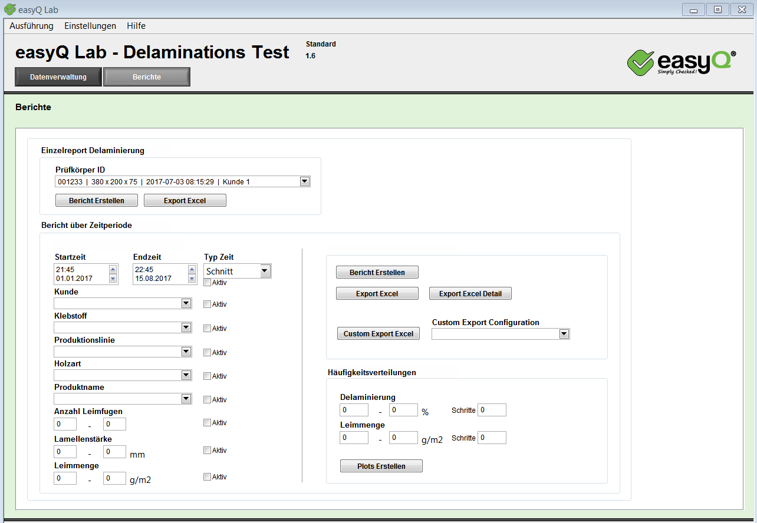
Task: Click the Delaminierung upper bound percent field
Action: click(x=403, y=410)
